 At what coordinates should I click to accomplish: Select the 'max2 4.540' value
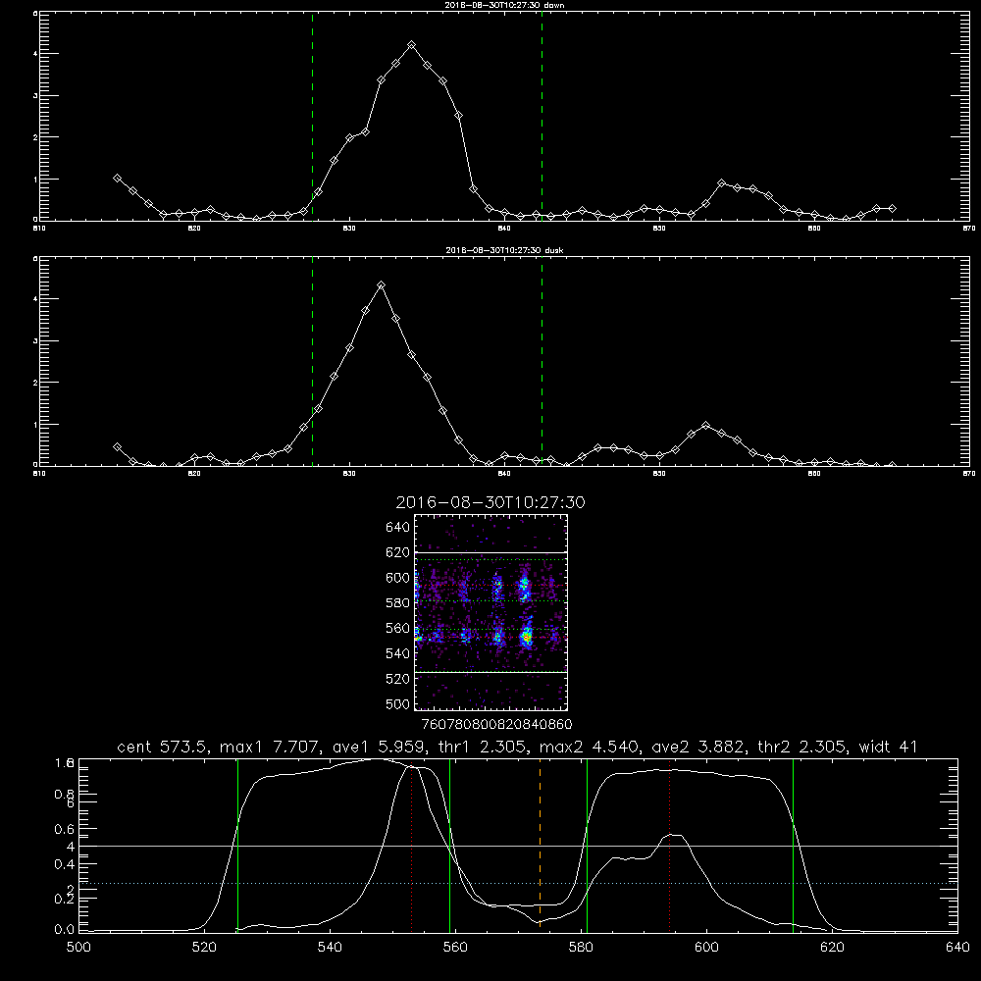point(590,747)
